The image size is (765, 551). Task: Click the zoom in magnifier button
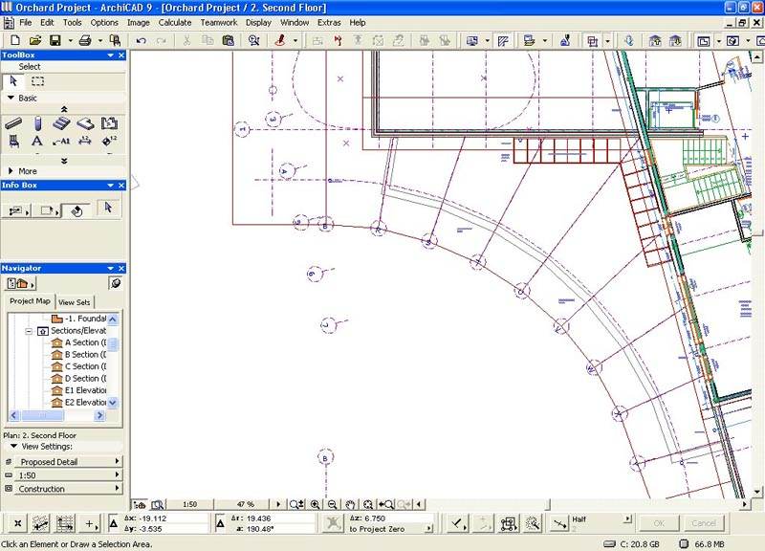(x=315, y=504)
